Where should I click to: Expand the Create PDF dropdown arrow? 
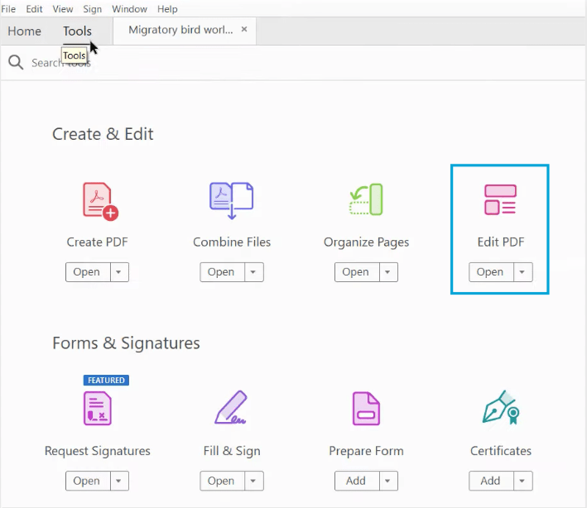coord(119,272)
